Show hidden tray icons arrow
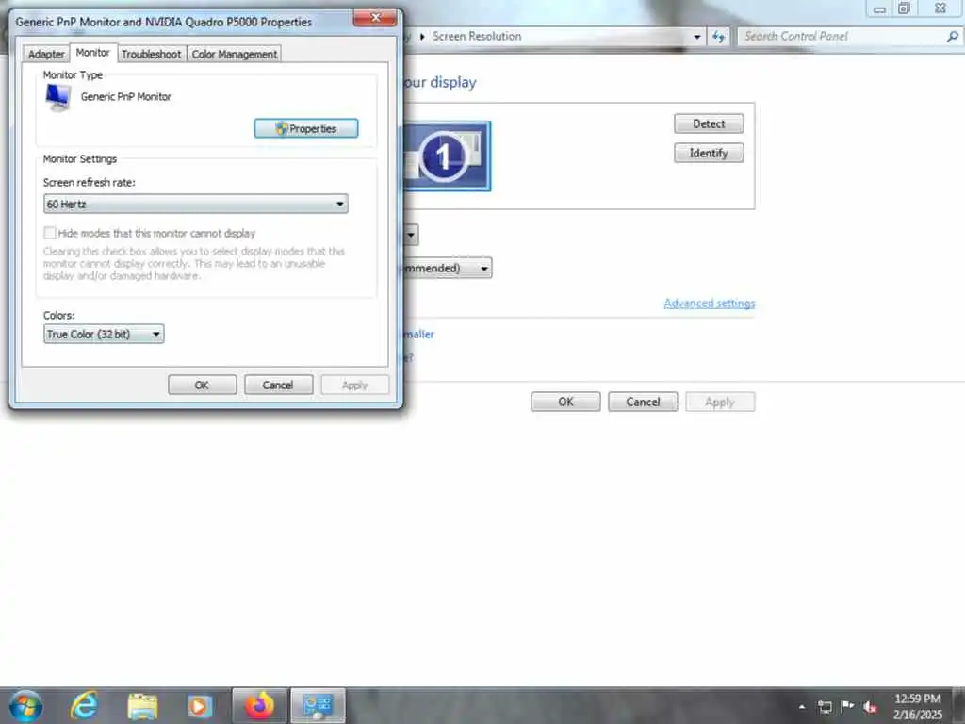965x724 pixels. click(x=802, y=707)
